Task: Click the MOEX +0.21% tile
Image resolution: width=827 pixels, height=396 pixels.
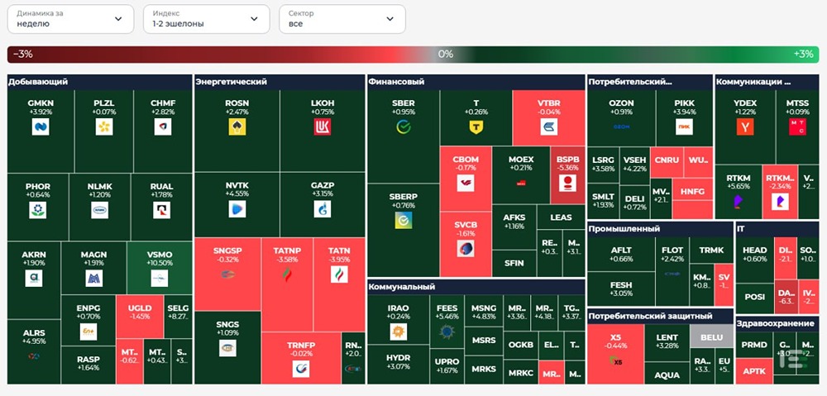Action: [x=521, y=175]
